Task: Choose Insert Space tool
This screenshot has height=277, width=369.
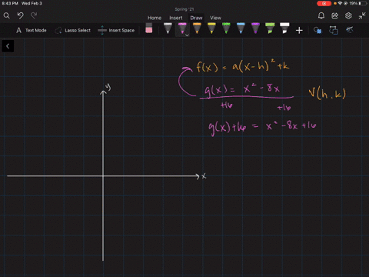Action: click(x=116, y=30)
